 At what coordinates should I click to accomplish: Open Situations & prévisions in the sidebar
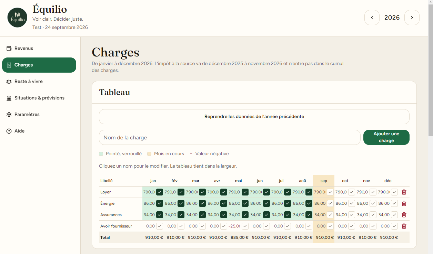pyautogui.click(x=39, y=98)
